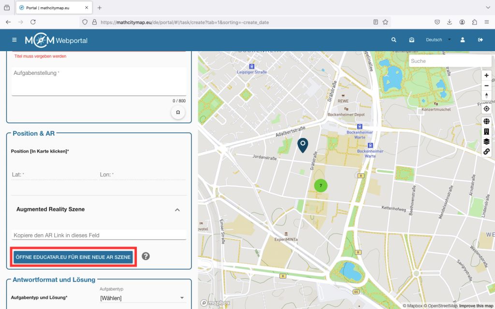Click the green cluster marker labeled 7
Image resolution: width=495 pixels, height=309 pixels.
(x=320, y=185)
